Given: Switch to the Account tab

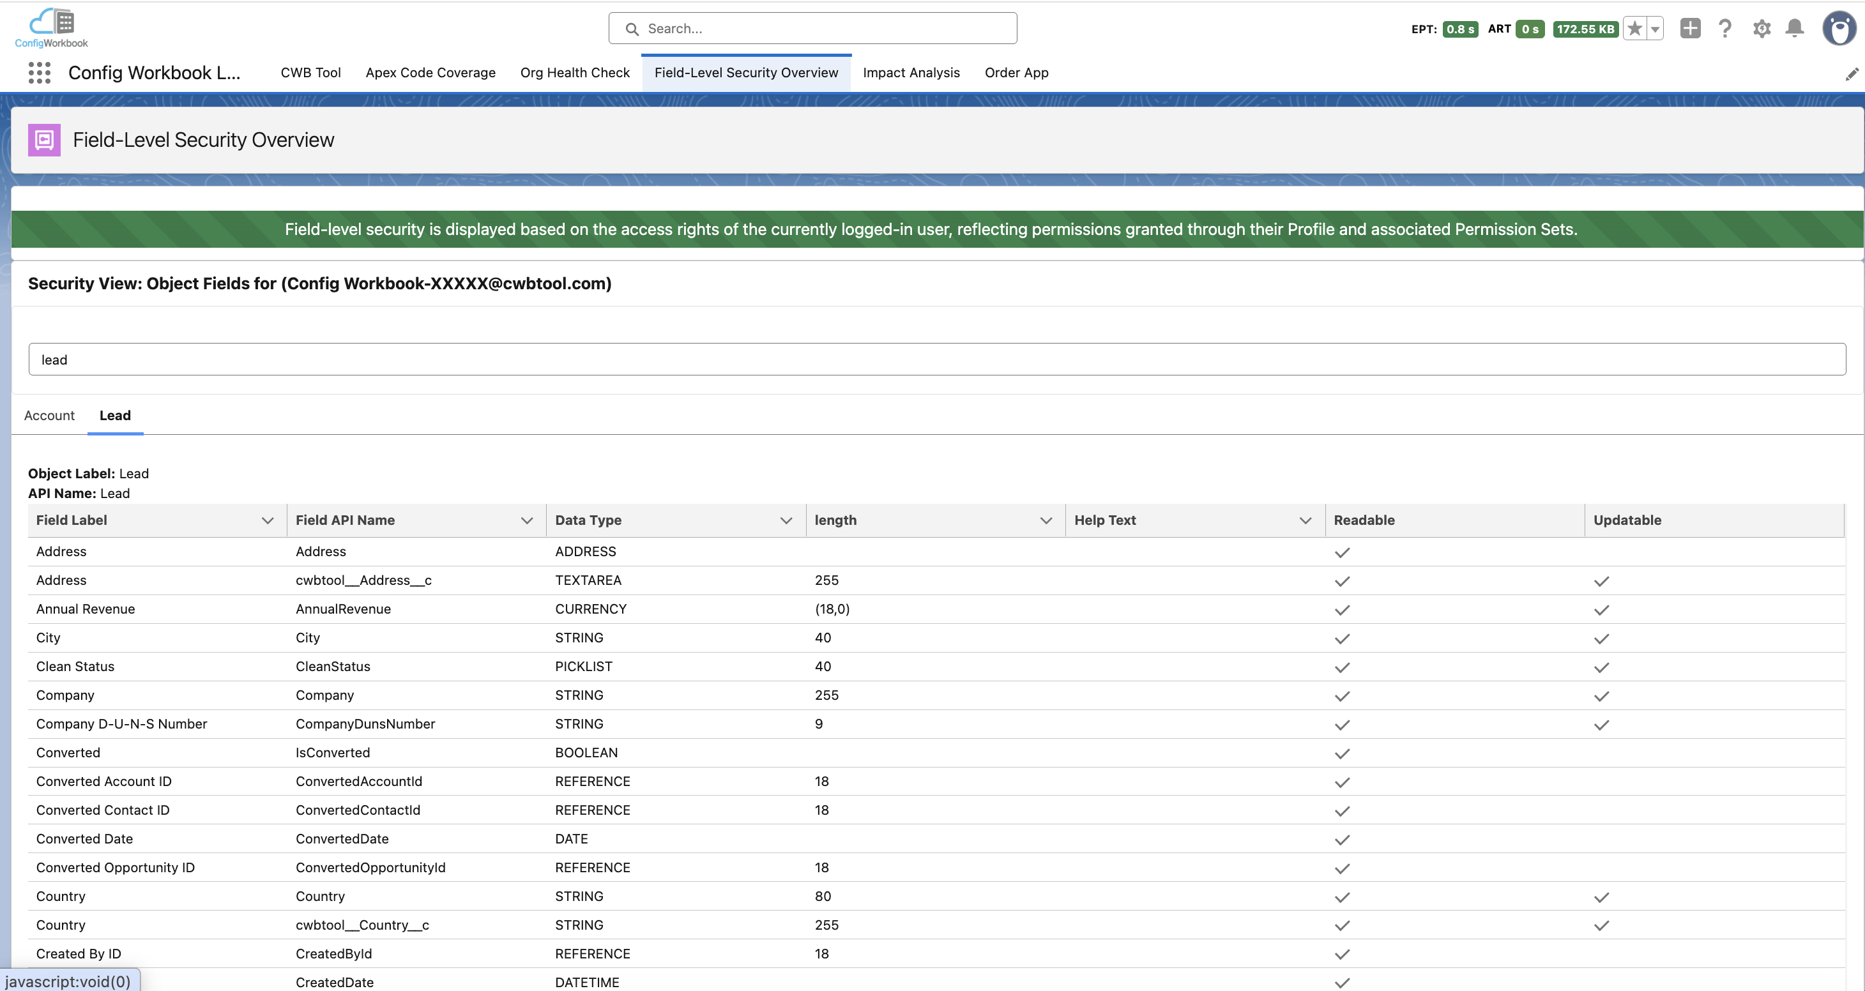Looking at the screenshot, I should pos(49,416).
